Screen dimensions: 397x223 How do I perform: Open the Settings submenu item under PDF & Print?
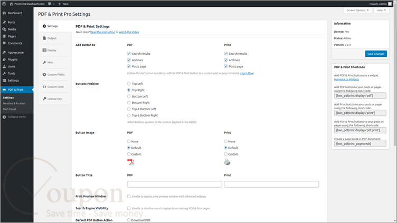pyautogui.click(x=8, y=98)
